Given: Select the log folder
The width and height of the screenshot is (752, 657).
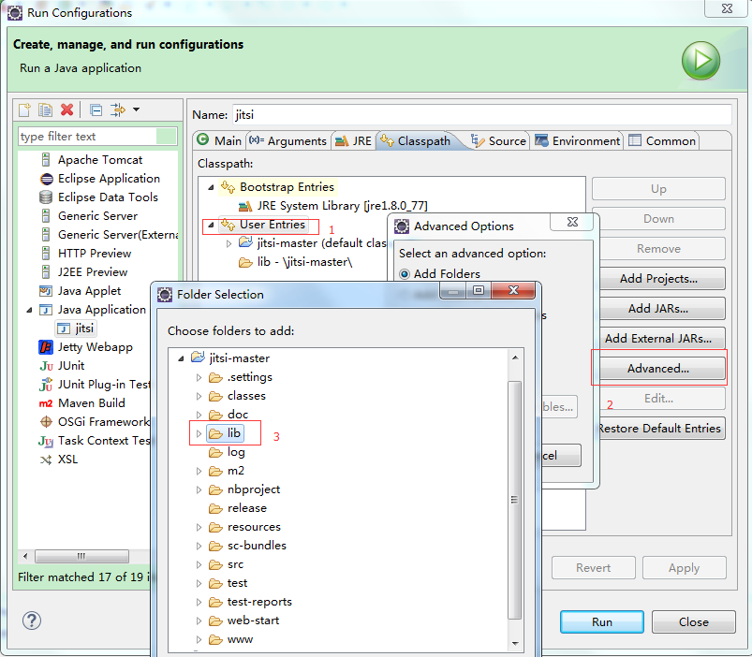Looking at the screenshot, I should (x=227, y=452).
